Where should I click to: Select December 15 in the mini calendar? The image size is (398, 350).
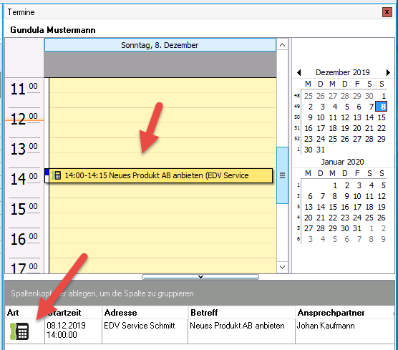tap(382, 117)
